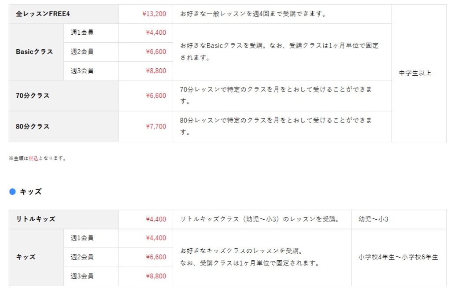451x288 pixels.
Task: Select 週1会員 under Basicクラス
Action: tap(82, 33)
